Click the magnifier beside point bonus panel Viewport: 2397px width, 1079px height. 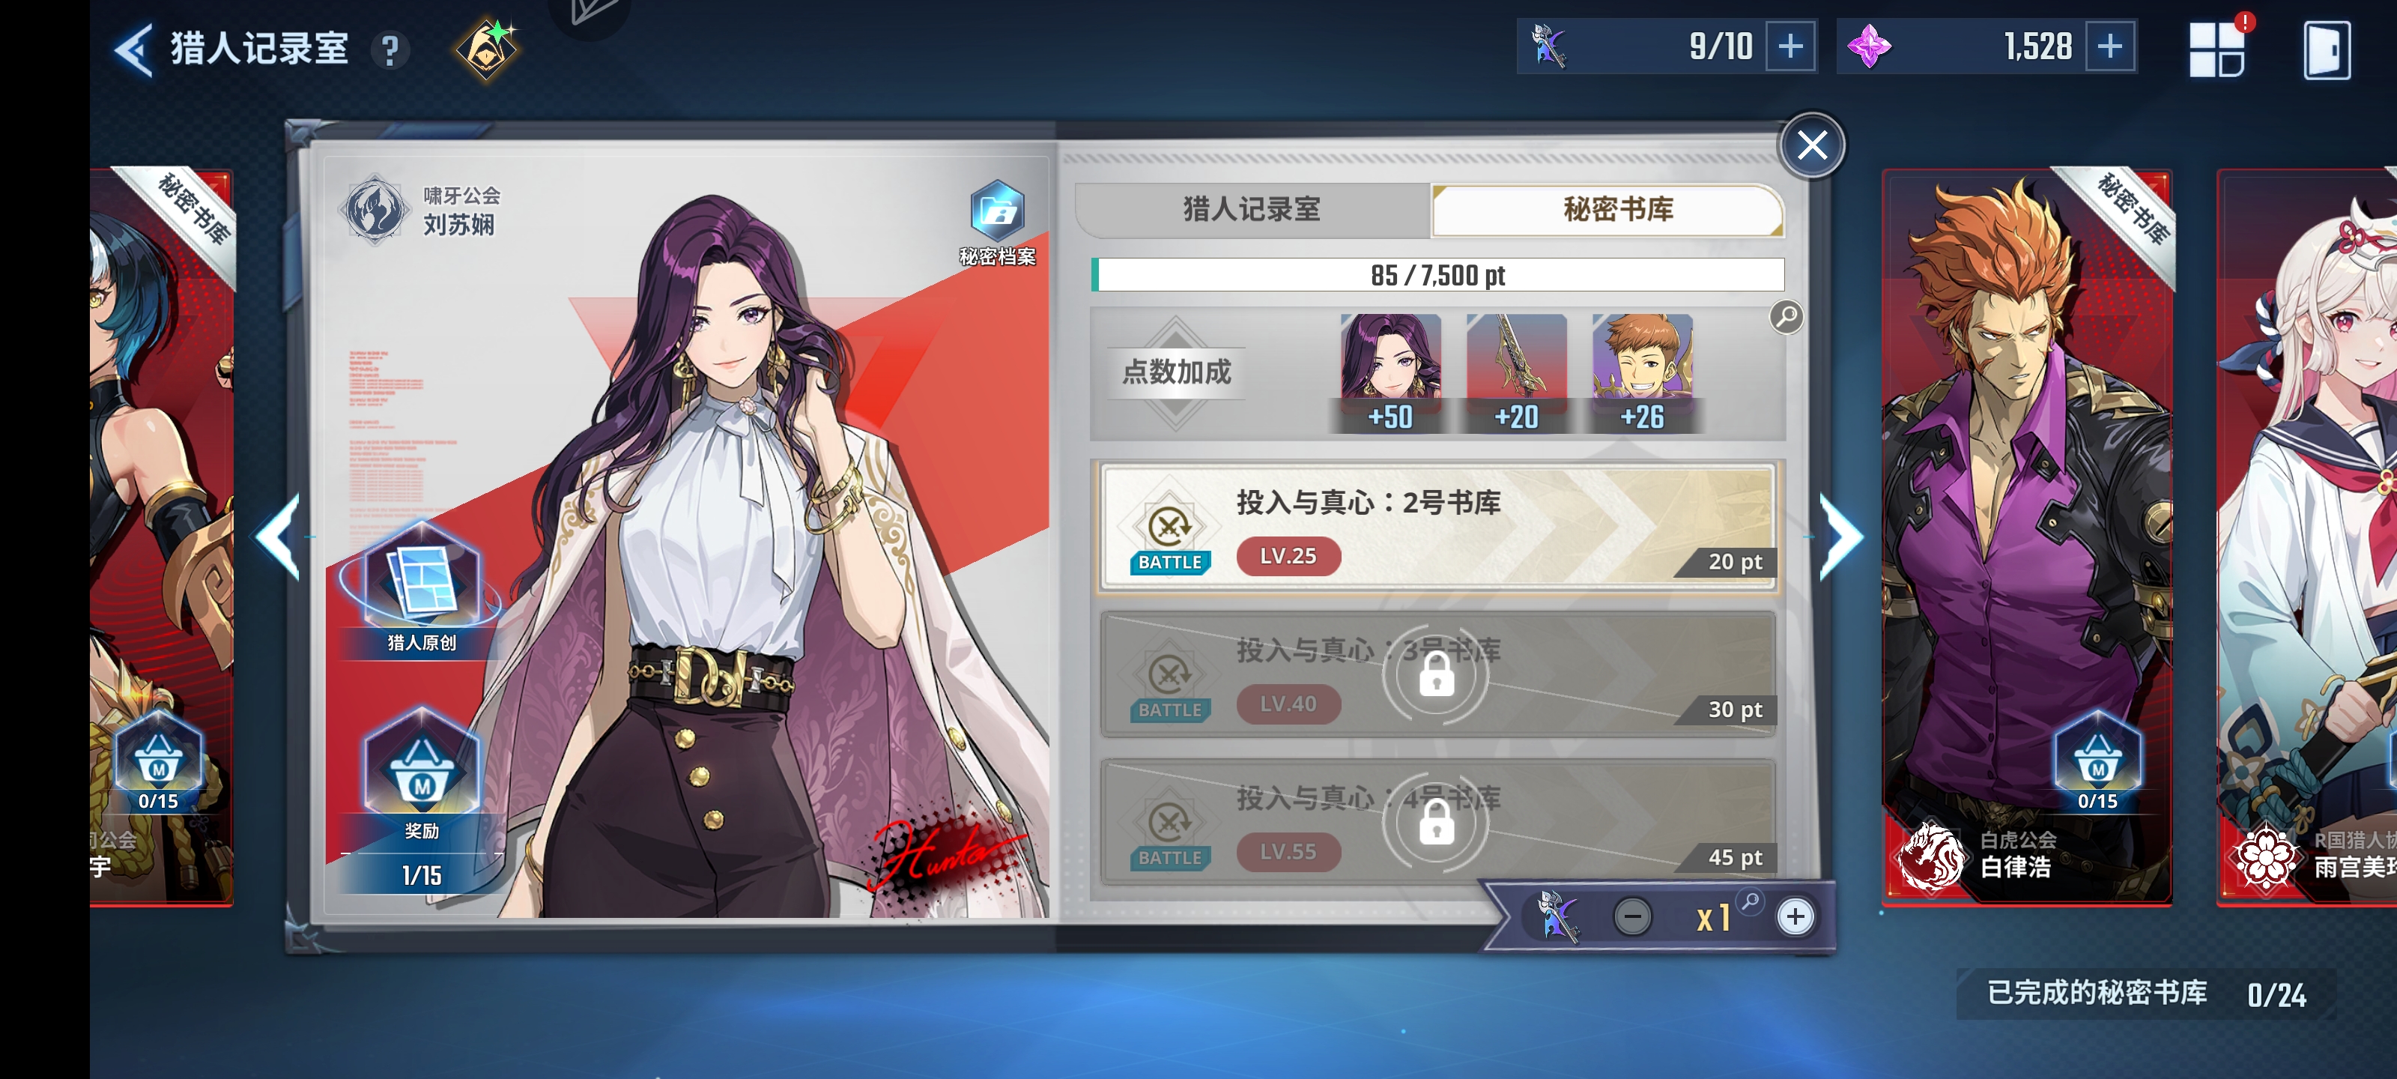click(1785, 316)
